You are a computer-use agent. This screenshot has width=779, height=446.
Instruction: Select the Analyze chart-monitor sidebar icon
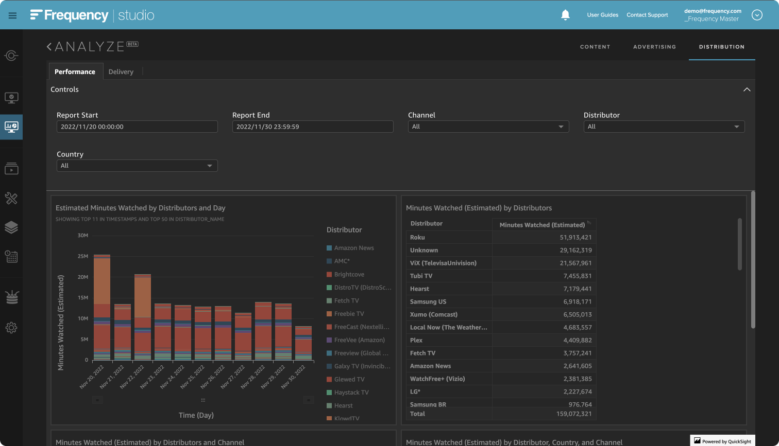click(x=11, y=127)
